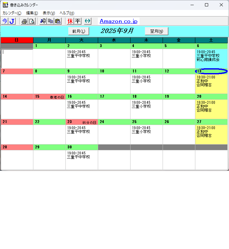Open the カレンダー(C) menu
This screenshot has width=229, height=249.
pyautogui.click(x=12, y=13)
